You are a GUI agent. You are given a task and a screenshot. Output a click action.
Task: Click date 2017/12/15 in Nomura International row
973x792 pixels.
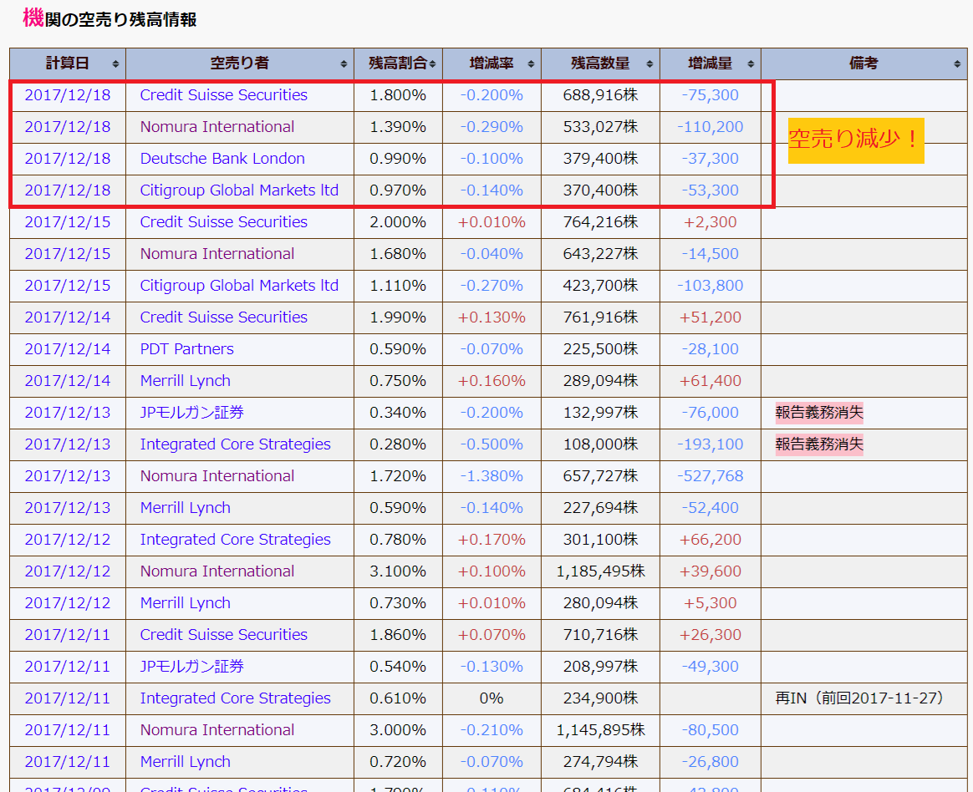tap(68, 254)
